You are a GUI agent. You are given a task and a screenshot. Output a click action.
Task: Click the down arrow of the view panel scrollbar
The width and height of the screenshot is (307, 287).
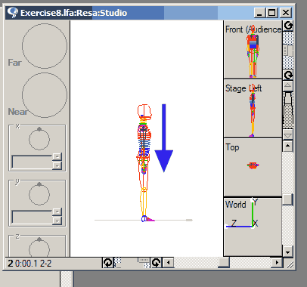click(x=288, y=252)
